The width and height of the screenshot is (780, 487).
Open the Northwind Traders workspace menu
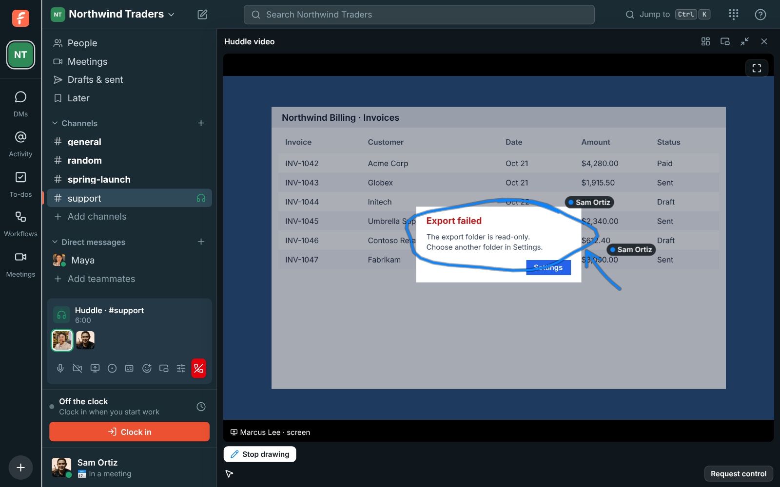pos(113,14)
